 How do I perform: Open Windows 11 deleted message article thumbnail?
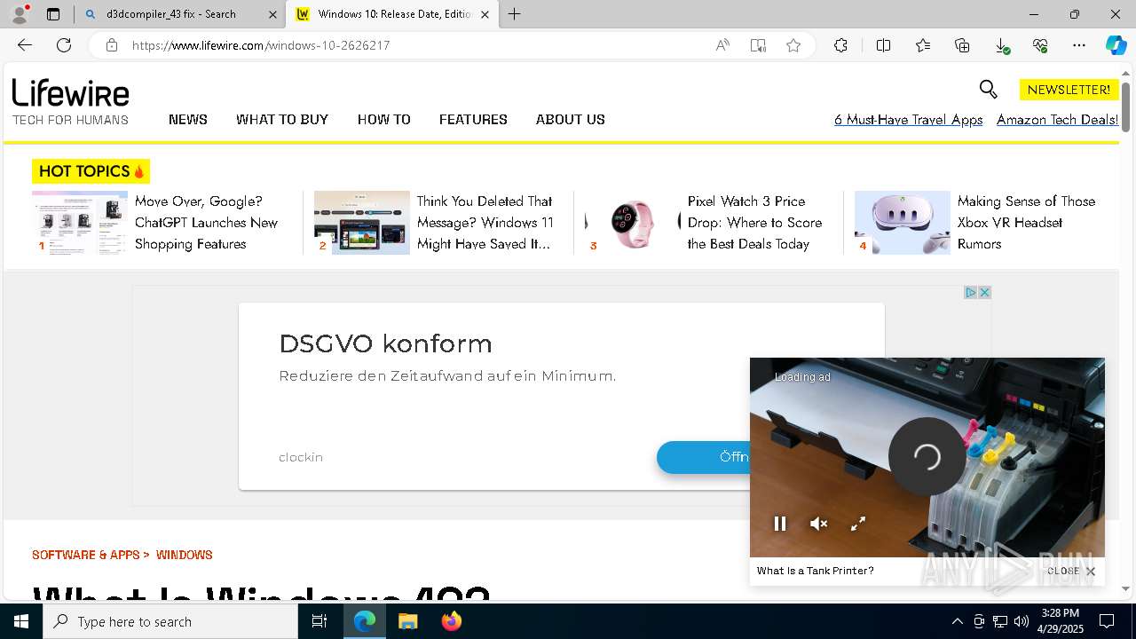[362, 223]
